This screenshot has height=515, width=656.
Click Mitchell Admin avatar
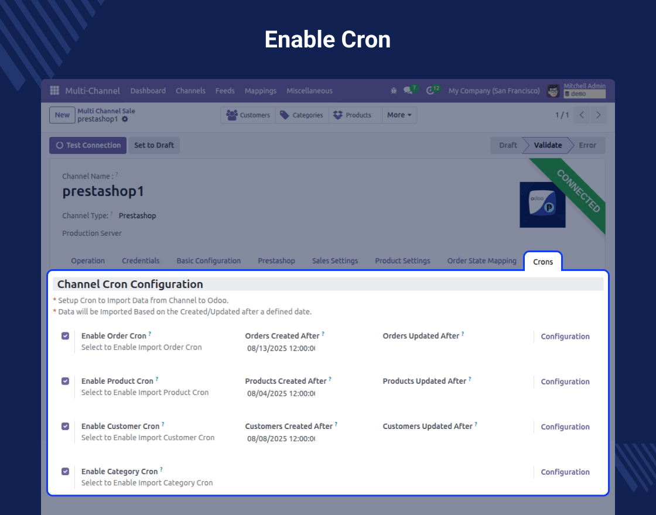coord(553,91)
